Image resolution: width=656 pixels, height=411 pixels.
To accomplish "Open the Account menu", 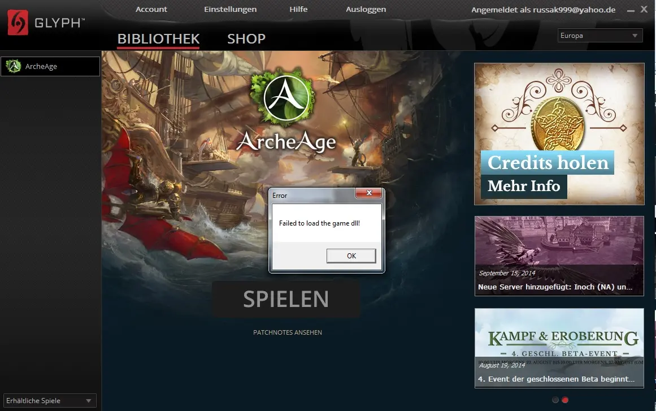I will click(151, 9).
